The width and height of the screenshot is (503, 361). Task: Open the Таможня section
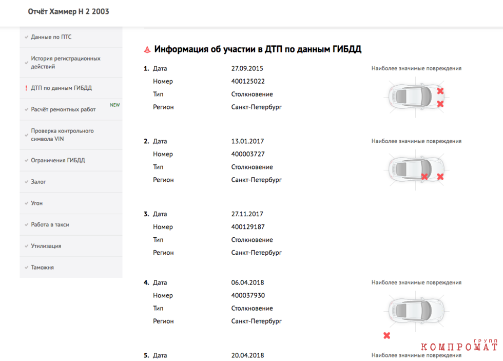point(71,268)
